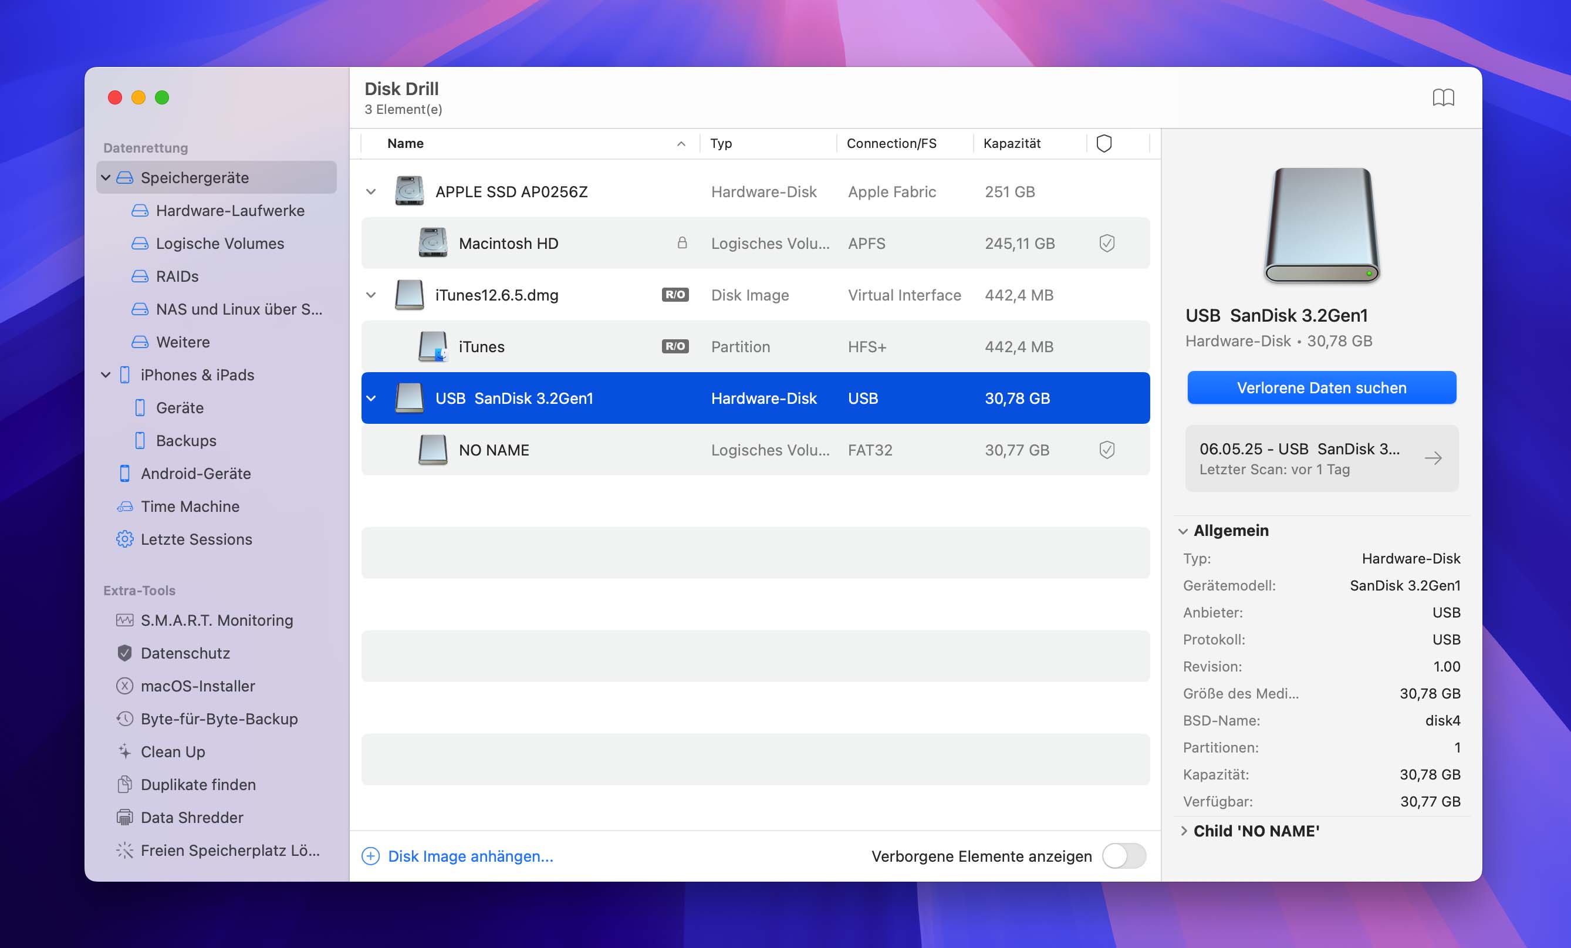
Task: Select Time Machine sidebar item
Action: [x=190, y=506]
